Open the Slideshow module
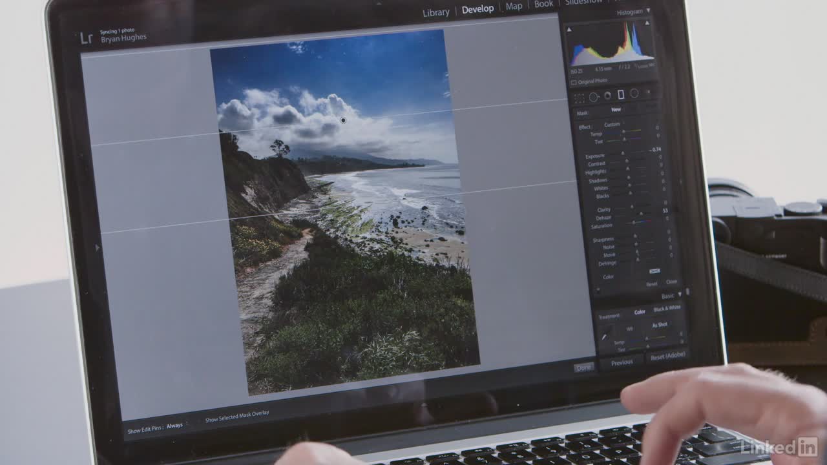827x465 pixels. pos(583,3)
